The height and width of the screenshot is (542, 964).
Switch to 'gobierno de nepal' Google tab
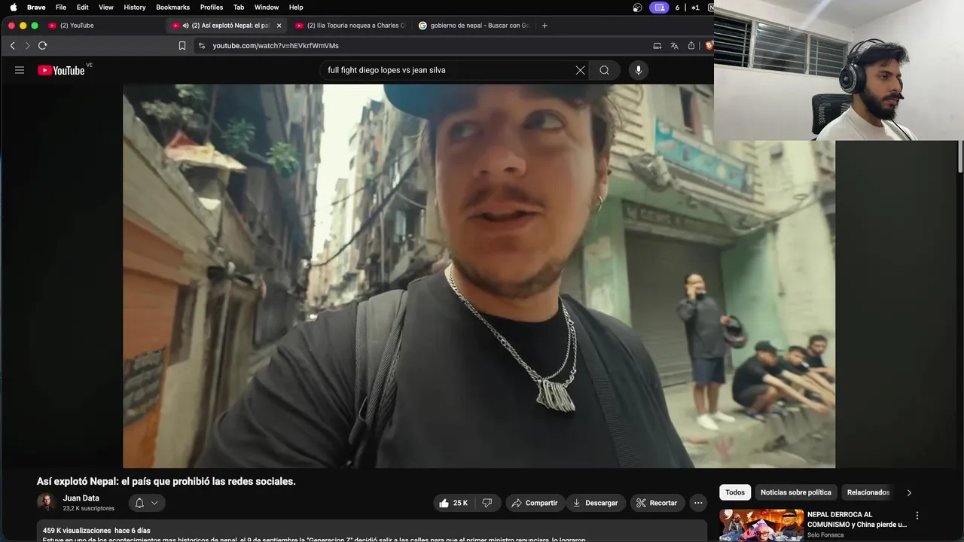(x=474, y=26)
